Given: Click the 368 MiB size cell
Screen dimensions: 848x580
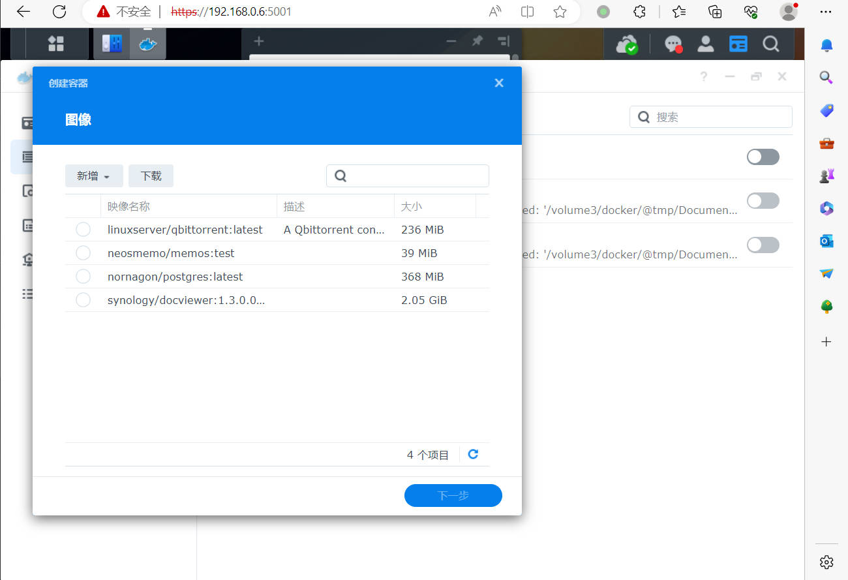Looking at the screenshot, I should [x=422, y=277].
